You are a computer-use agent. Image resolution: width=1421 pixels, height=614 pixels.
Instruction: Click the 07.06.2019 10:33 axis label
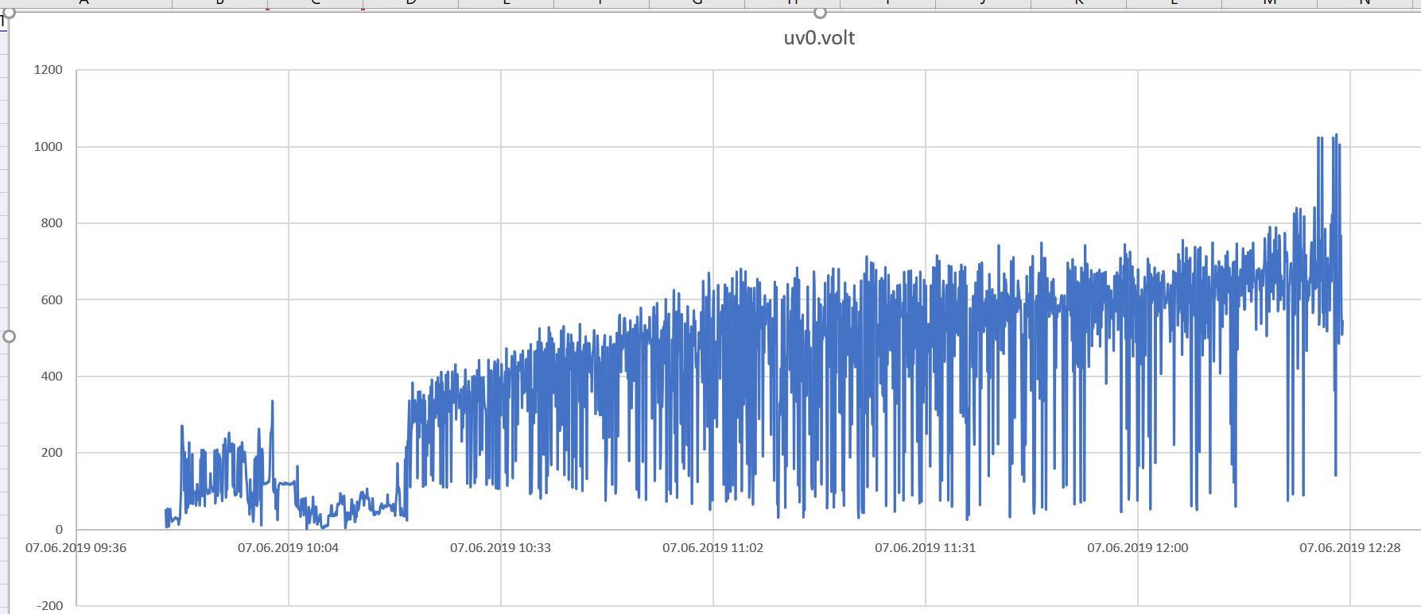point(500,548)
